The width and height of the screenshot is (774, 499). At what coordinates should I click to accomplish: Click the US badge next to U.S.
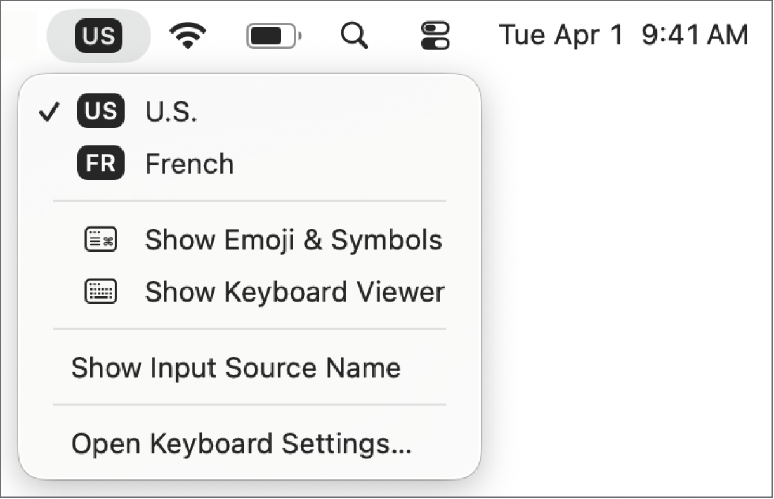click(100, 111)
